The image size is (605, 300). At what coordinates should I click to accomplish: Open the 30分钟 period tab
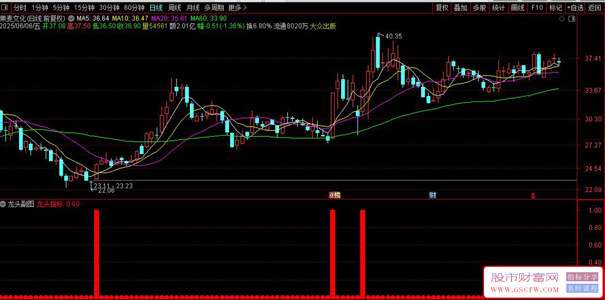[x=109, y=7]
